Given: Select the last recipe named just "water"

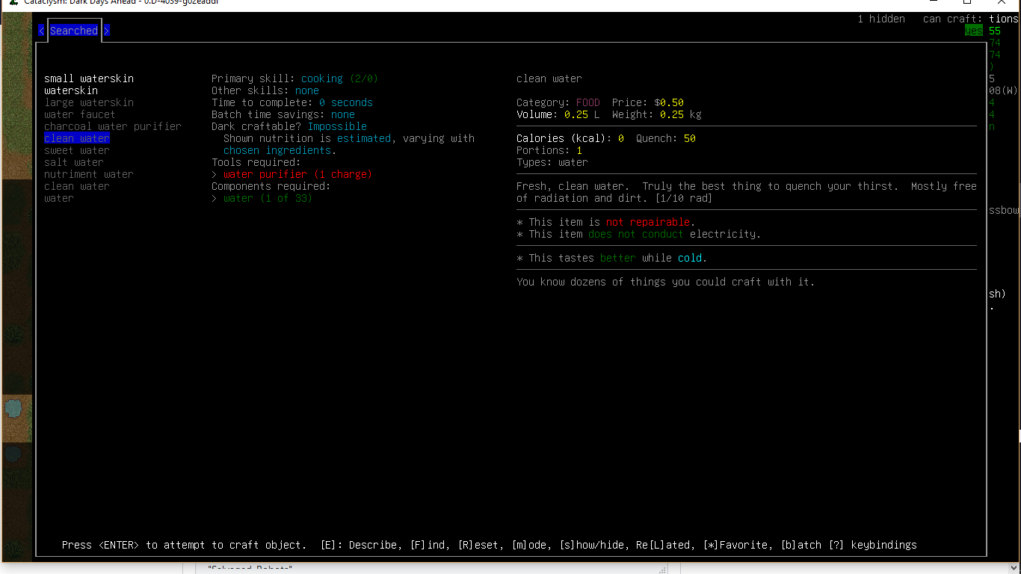Looking at the screenshot, I should [x=59, y=198].
